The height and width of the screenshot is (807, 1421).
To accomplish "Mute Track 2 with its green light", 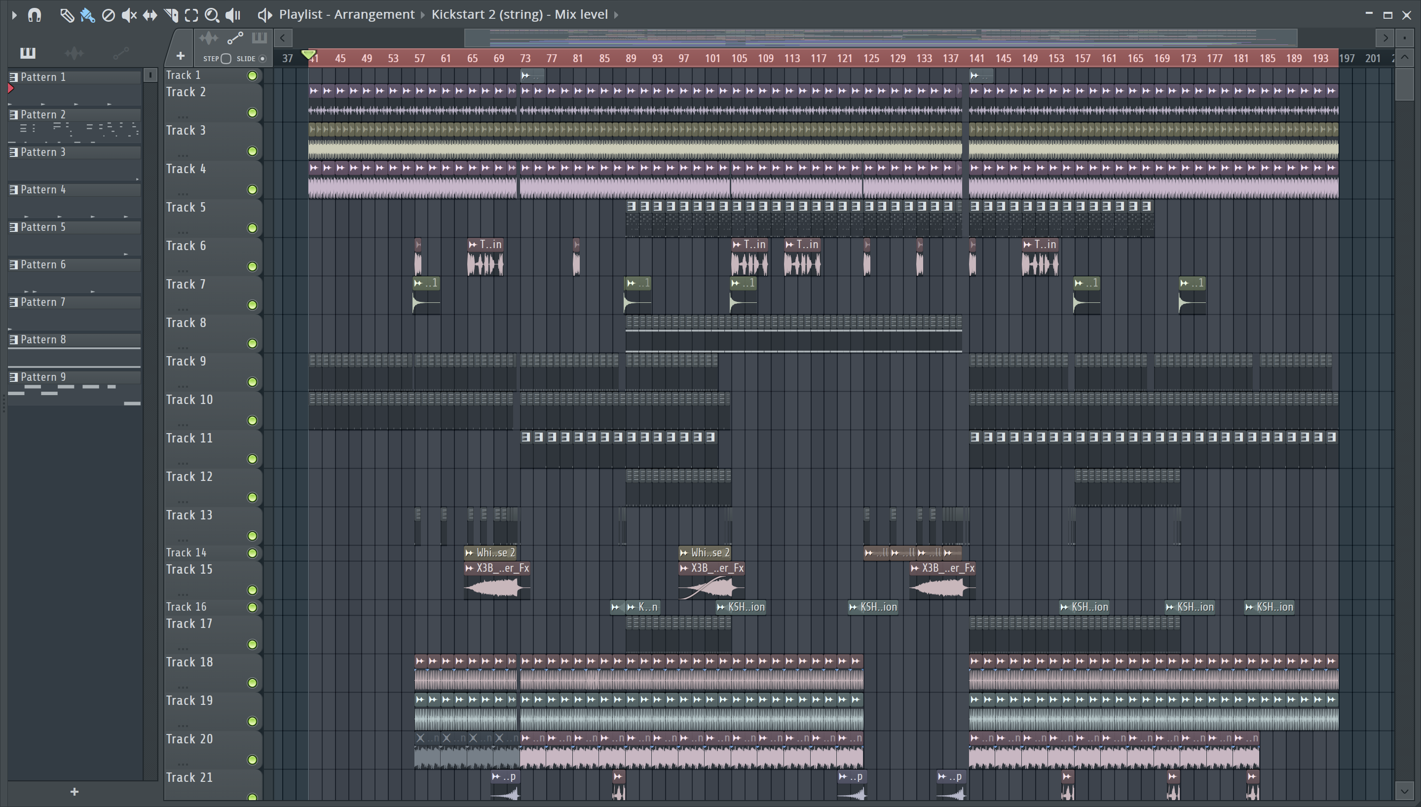I will tap(252, 113).
